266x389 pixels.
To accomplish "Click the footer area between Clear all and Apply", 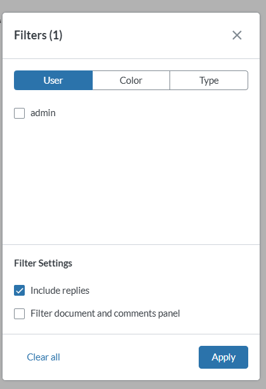I will (x=129, y=357).
